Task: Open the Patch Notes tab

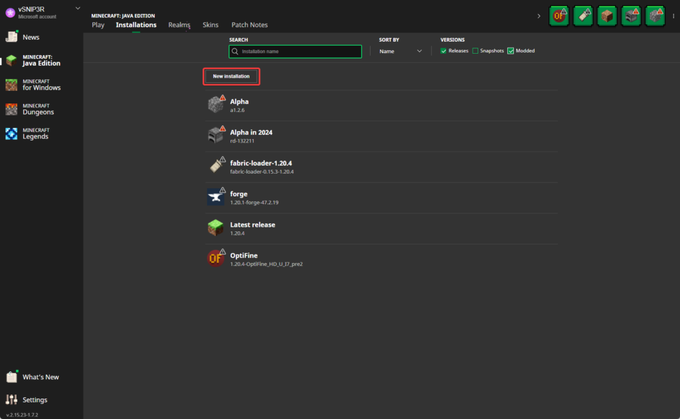Action: (249, 25)
